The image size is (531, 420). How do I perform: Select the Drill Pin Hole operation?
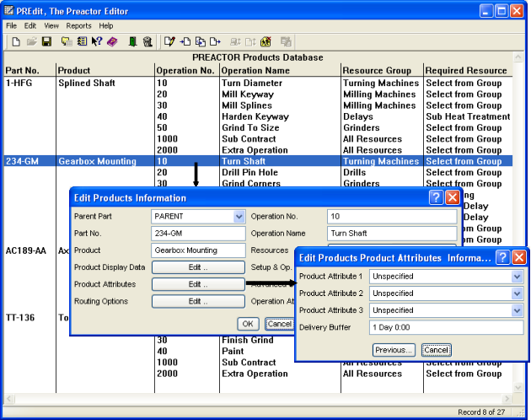(x=250, y=173)
